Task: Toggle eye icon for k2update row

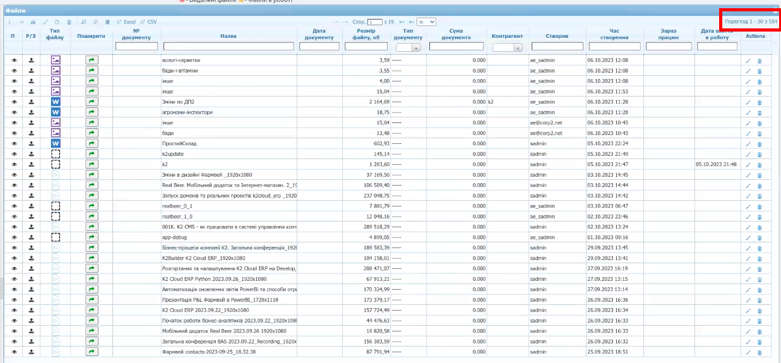Action: tap(14, 154)
